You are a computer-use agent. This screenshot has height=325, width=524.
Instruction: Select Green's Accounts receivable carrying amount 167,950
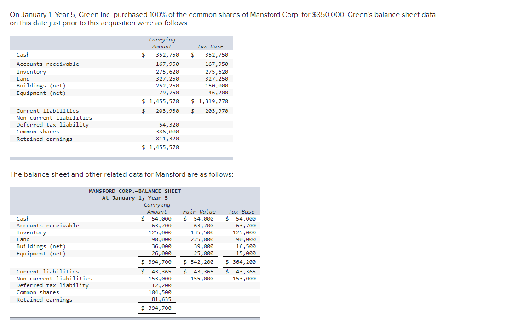click(x=167, y=64)
